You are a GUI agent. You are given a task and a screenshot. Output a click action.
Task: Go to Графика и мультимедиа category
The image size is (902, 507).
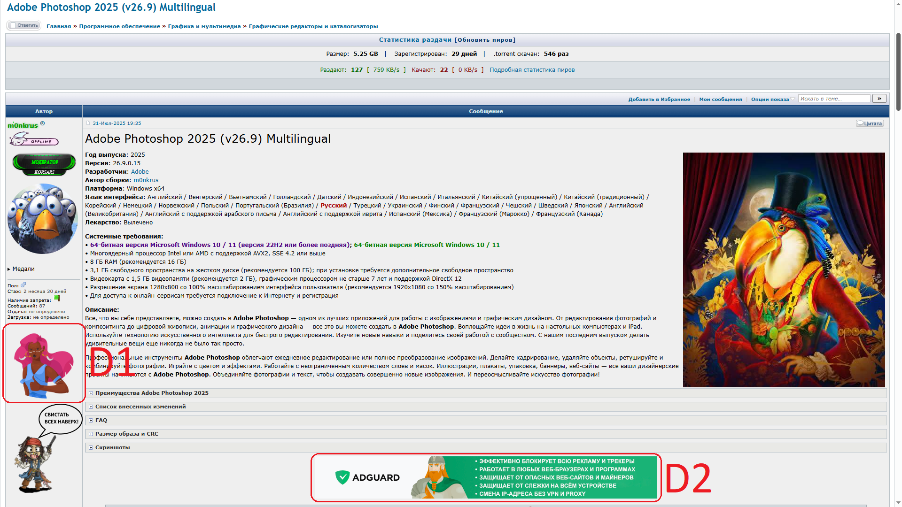[x=204, y=26]
